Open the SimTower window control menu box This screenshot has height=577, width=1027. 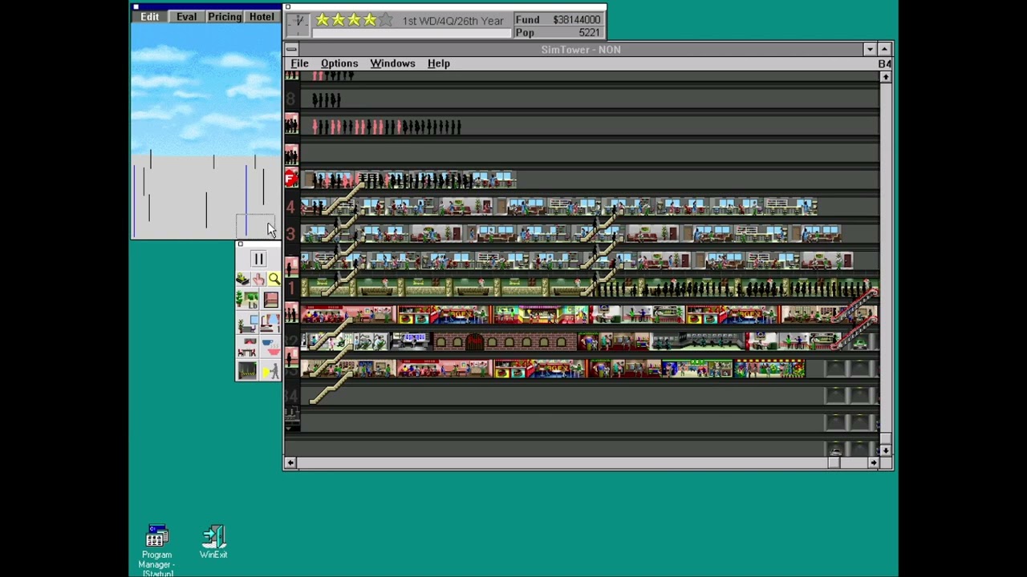pyautogui.click(x=291, y=50)
